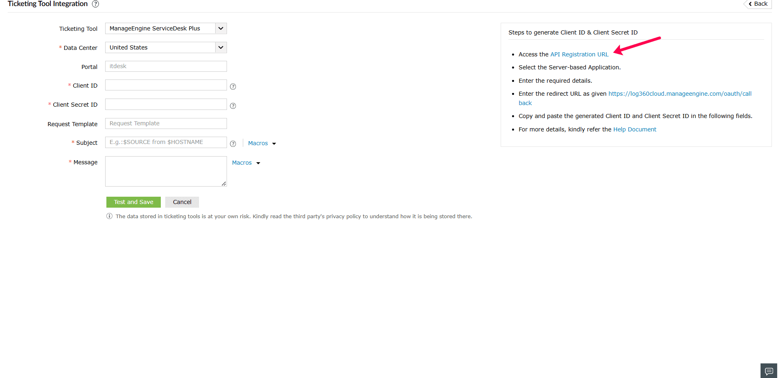778x378 pixels.
Task: Go back using the Back button
Action: 758,4
